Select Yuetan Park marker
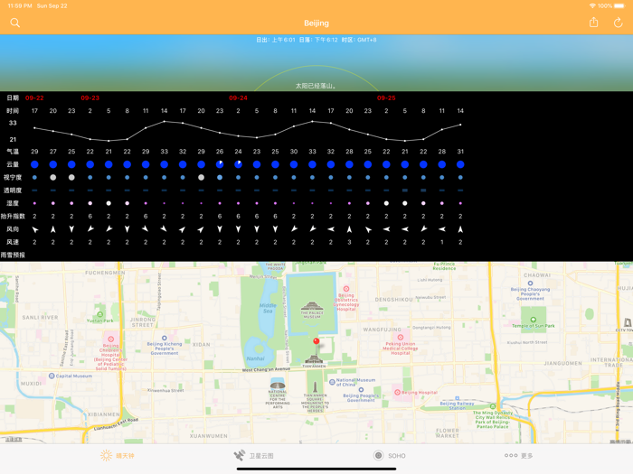The image size is (633, 474). pyautogui.click(x=100, y=314)
